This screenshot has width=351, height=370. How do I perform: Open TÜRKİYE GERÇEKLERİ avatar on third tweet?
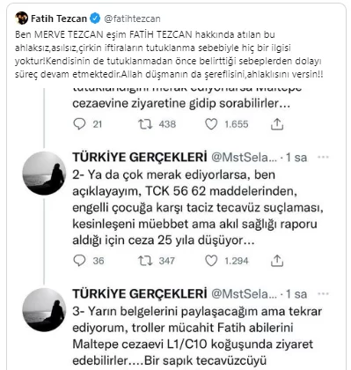(x=44, y=310)
